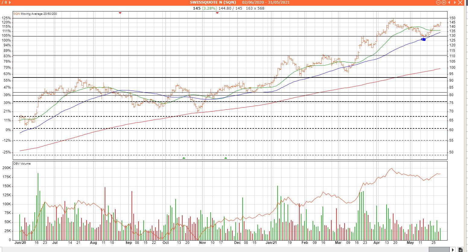
Task: Click Moving Average 20/50/200 indicator label
Action: [39, 14]
